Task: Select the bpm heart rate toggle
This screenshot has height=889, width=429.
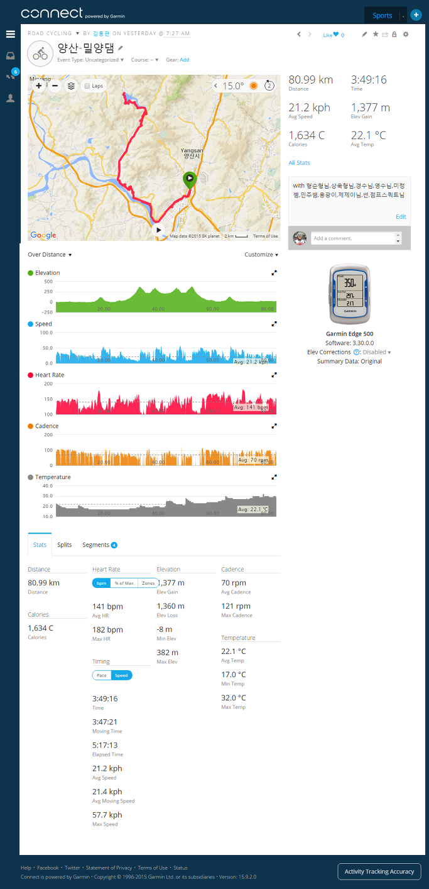Action: (x=101, y=583)
